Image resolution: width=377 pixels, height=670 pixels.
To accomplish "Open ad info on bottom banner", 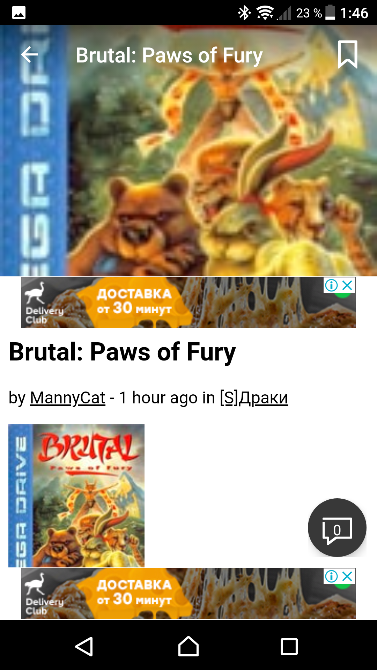I will (332, 576).
